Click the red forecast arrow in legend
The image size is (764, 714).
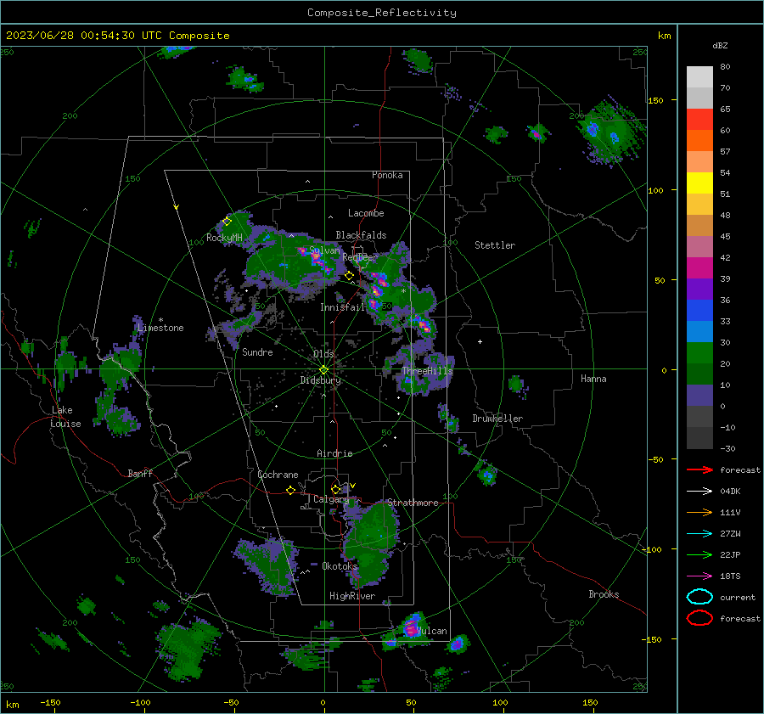click(x=699, y=469)
